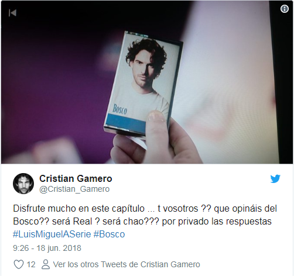Click the blue band on the cassette cover
The image size is (294, 276).
tap(127, 121)
